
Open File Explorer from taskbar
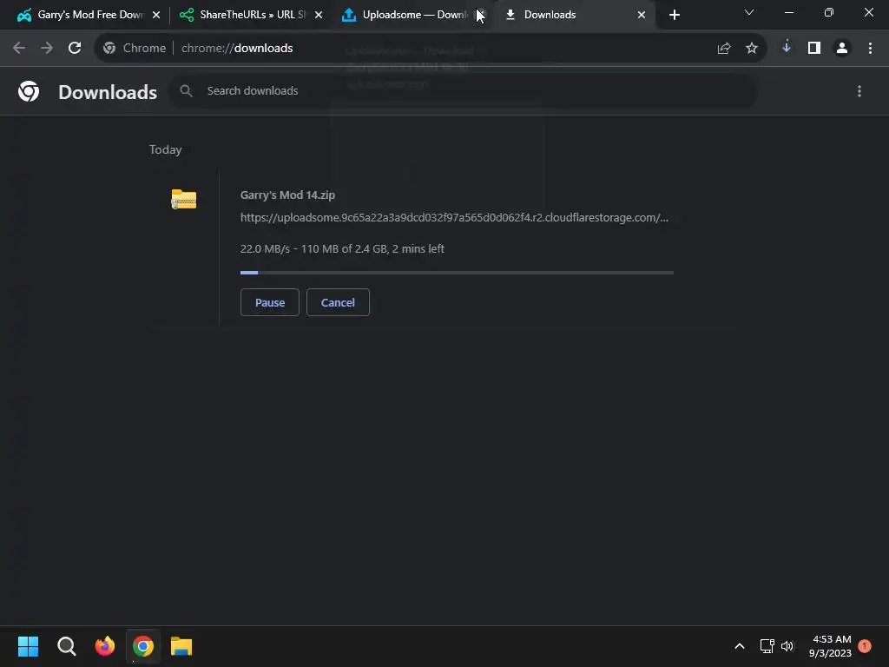(181, 646)
